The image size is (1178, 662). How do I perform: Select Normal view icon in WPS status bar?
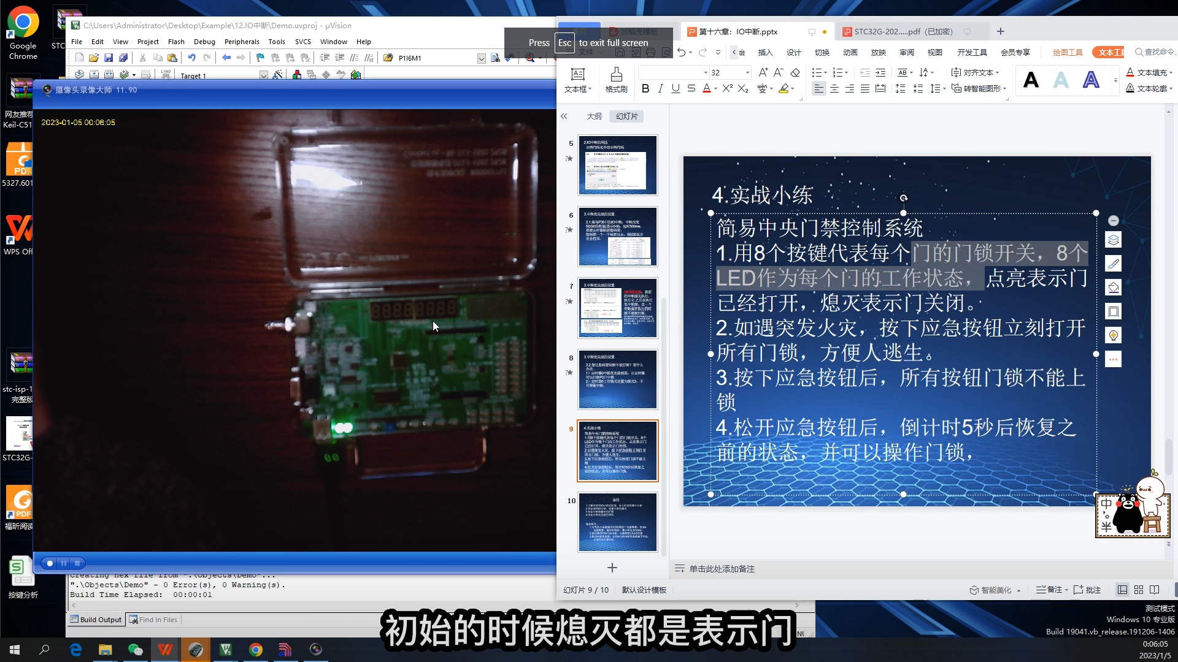click(1123, 590)
